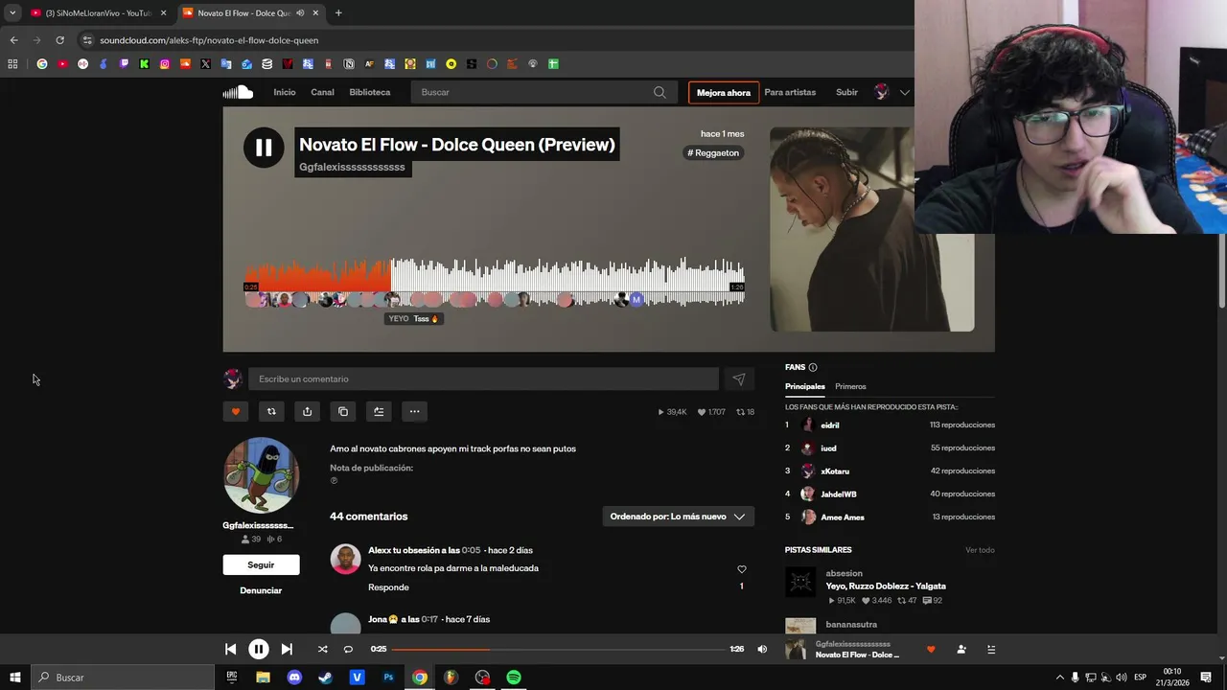Open the Twitch bookmark icon
Viewport: 1227px width, 690px height.
(x=124, y=64)
